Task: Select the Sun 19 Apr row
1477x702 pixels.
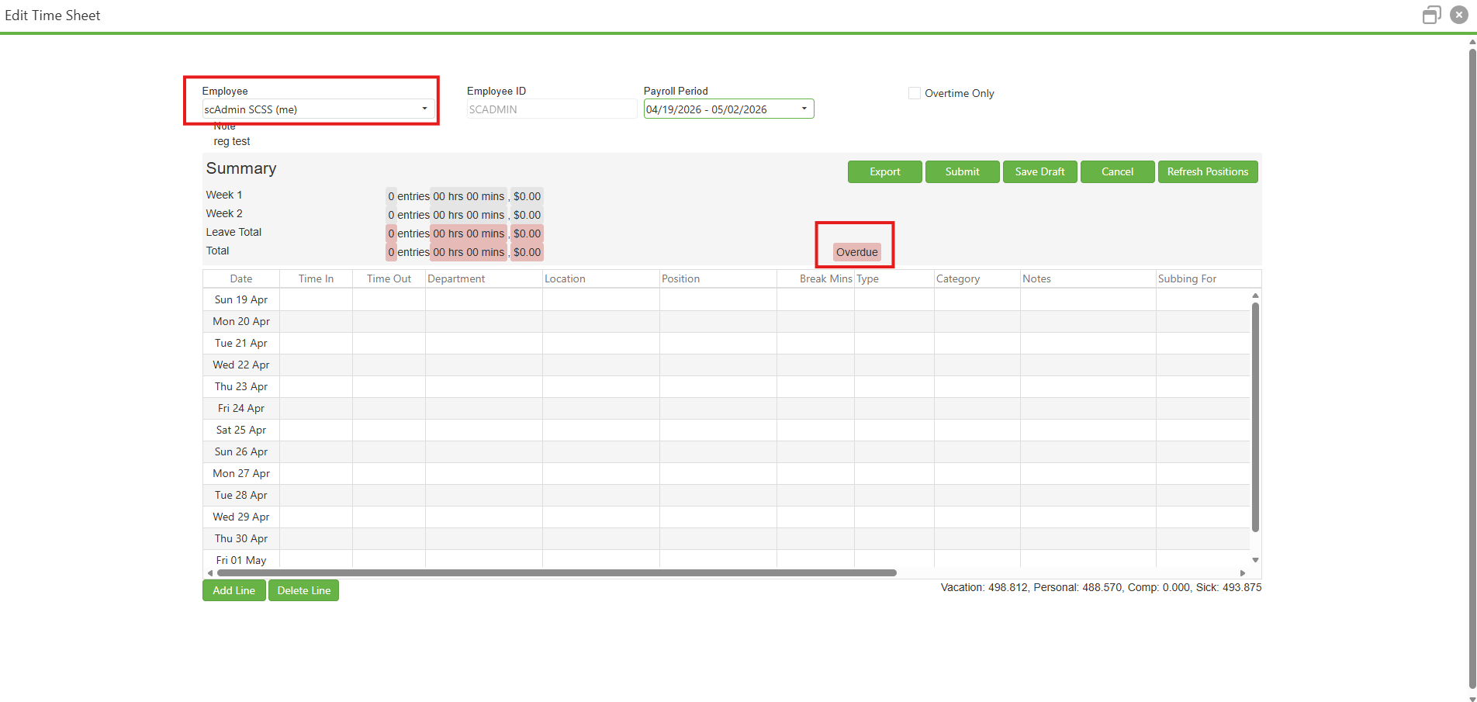Action: [x=726, y=299]
